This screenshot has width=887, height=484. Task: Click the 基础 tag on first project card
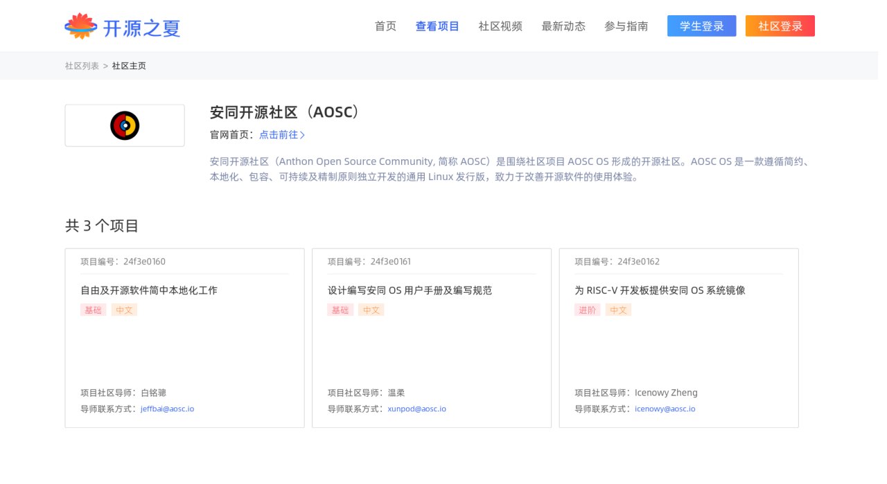[93, 310]
